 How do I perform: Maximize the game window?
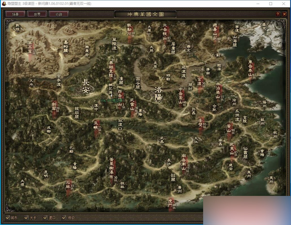[x=270, y=3]
